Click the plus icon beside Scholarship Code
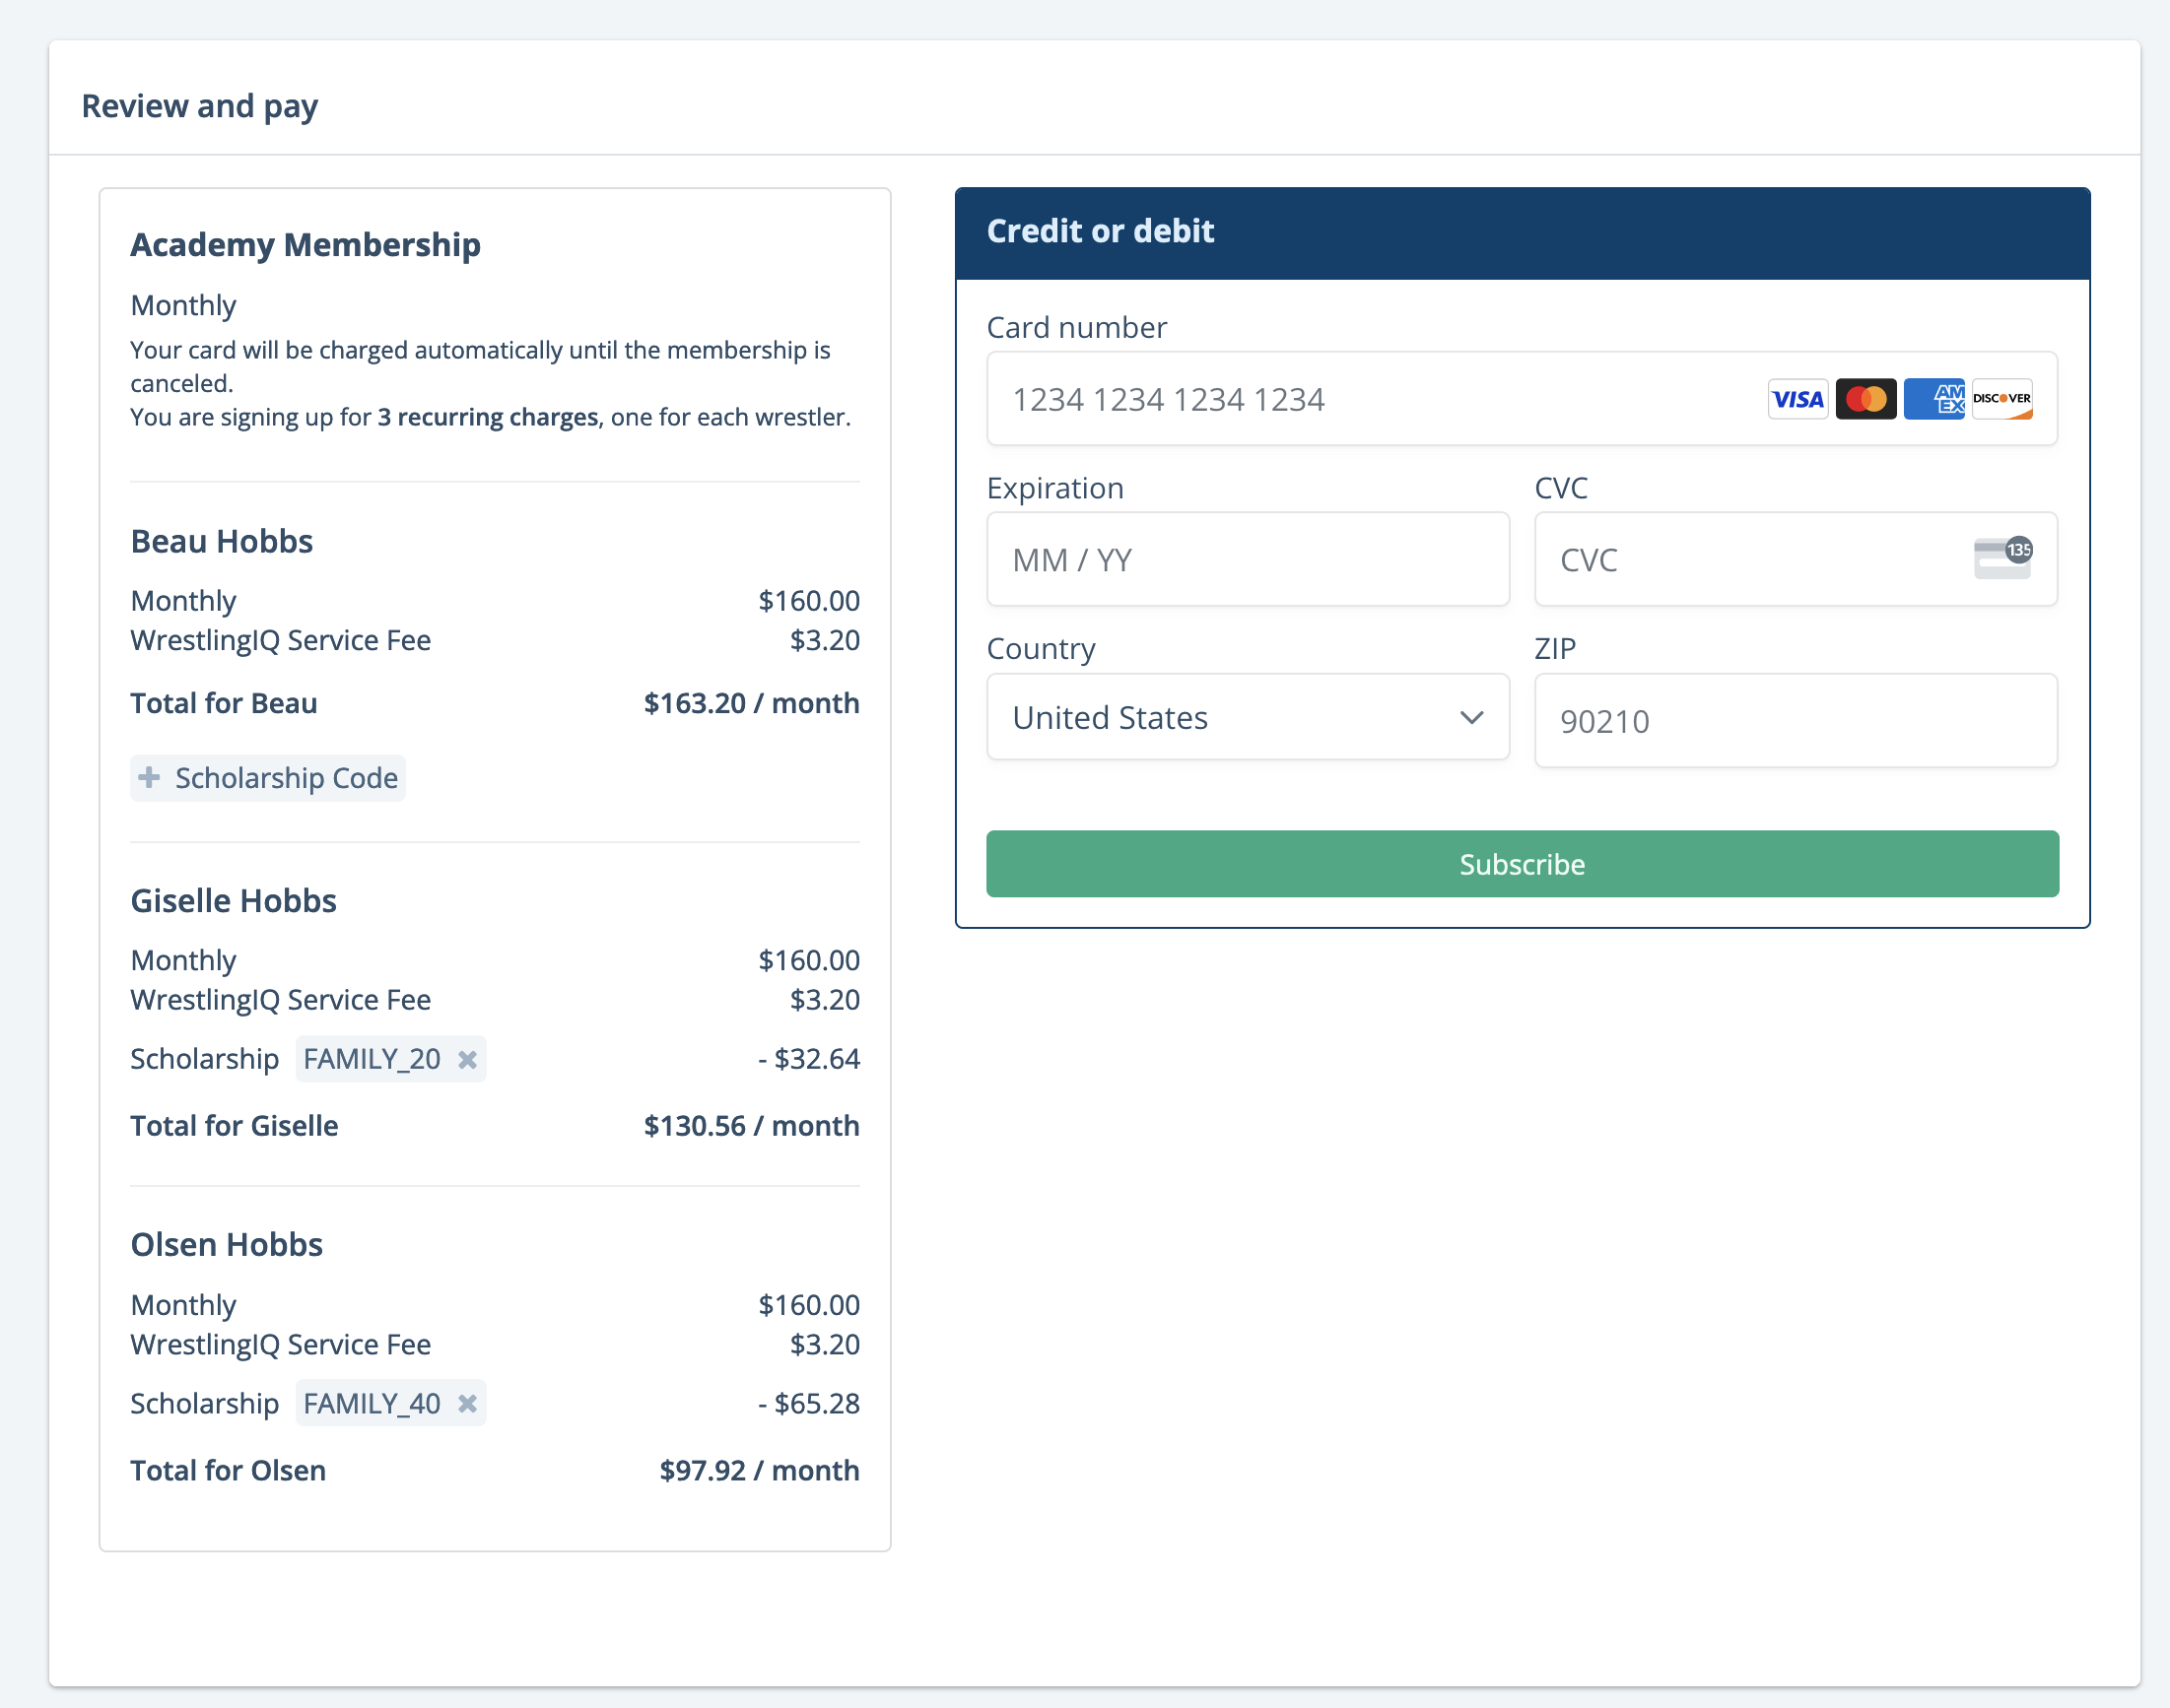This screenshot has height=1708, width=2170. [x=149, y=777]
